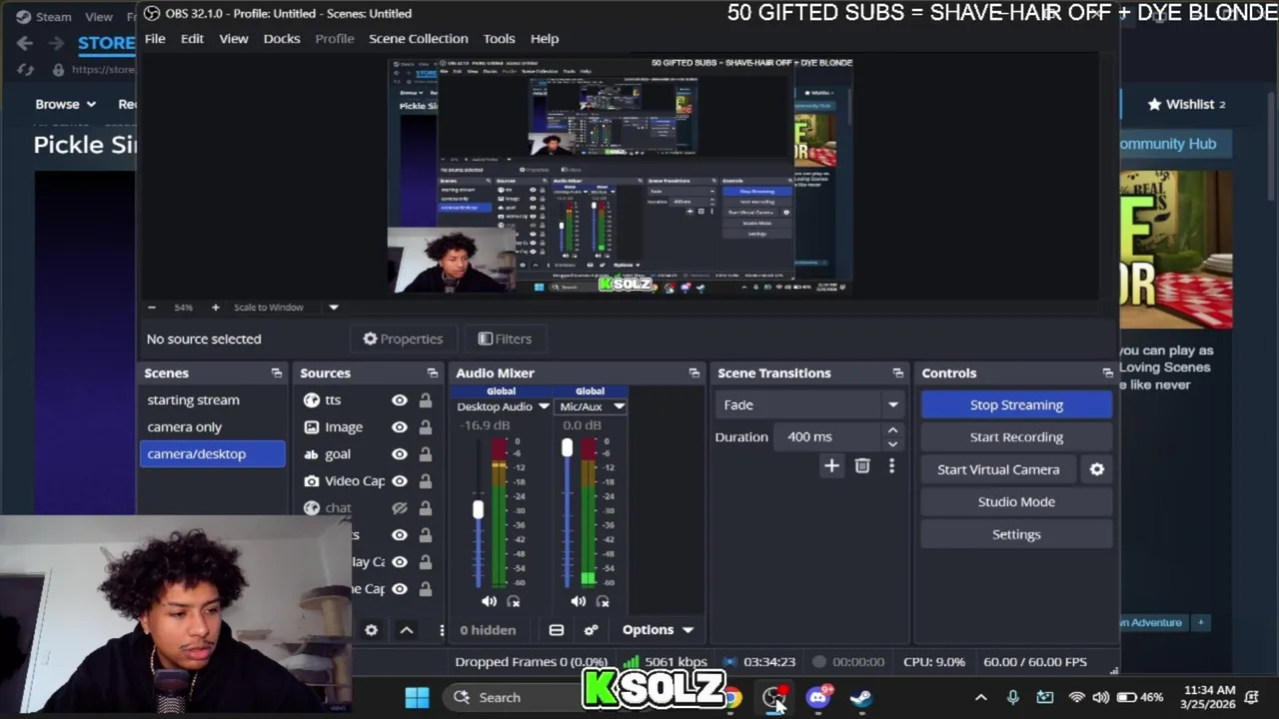
Task: Open the Audio Mixer Options dropdown
Action: [x=657, y=630]
